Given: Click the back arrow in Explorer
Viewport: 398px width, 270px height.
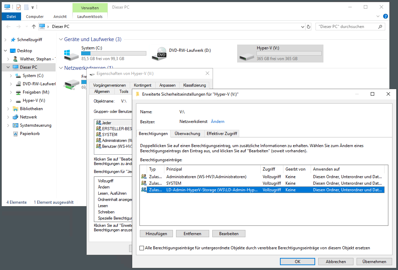Looking at the screenshot, I should pyautogui.click(x=8, y=27).
